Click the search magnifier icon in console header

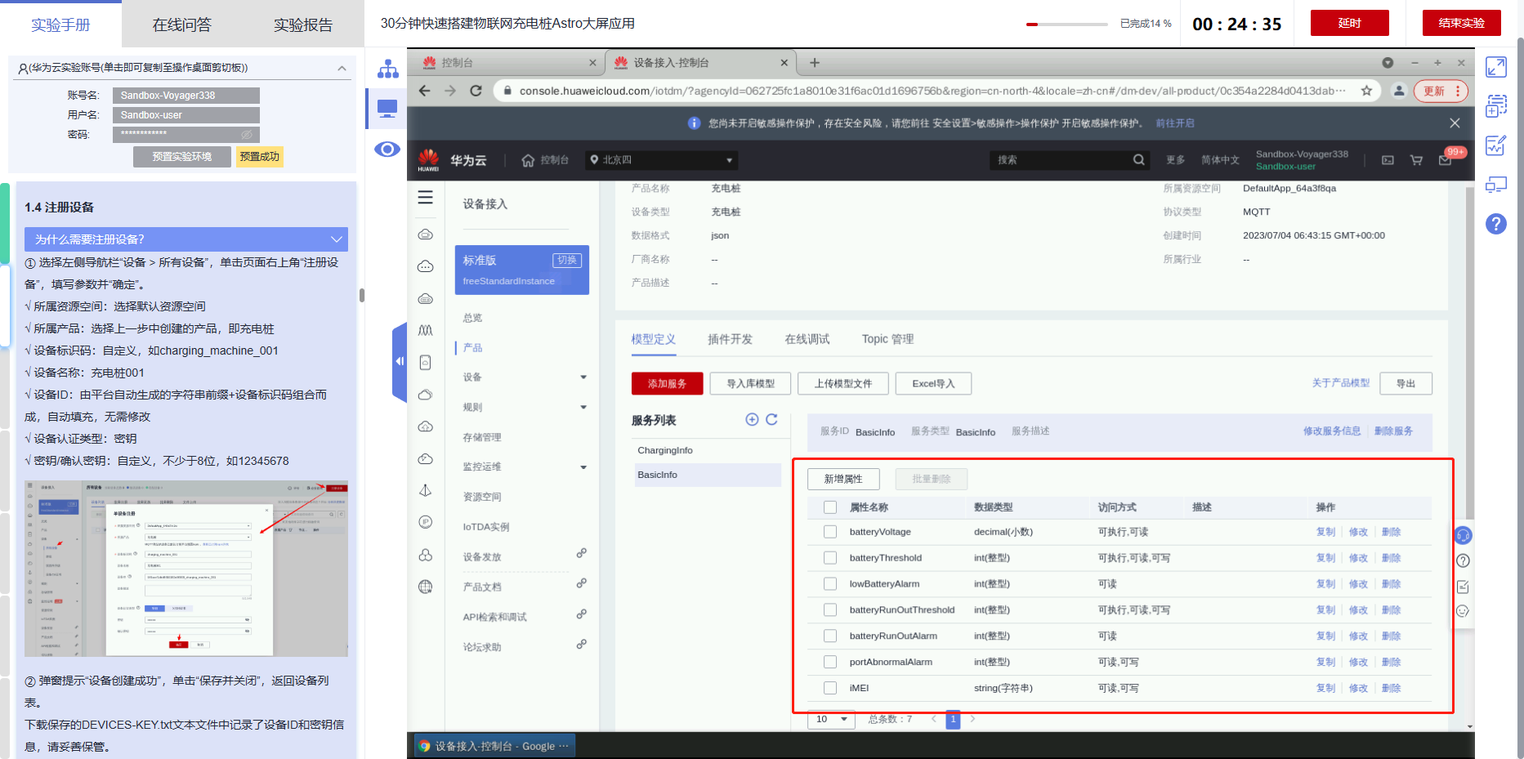coord(1138,160)
